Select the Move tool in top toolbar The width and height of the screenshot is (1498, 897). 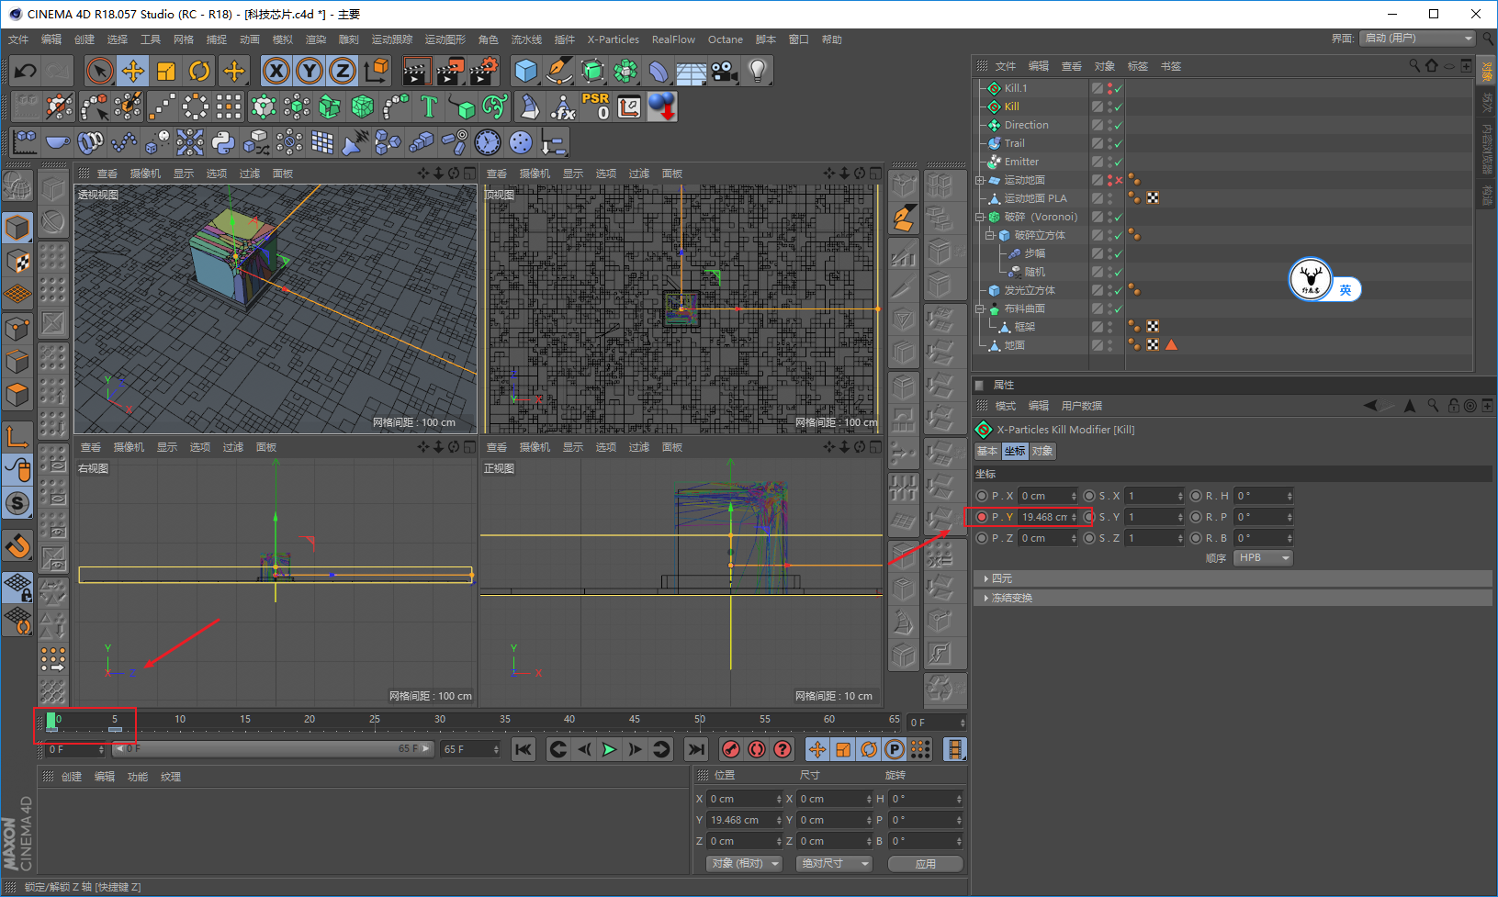tap(133, 71)
